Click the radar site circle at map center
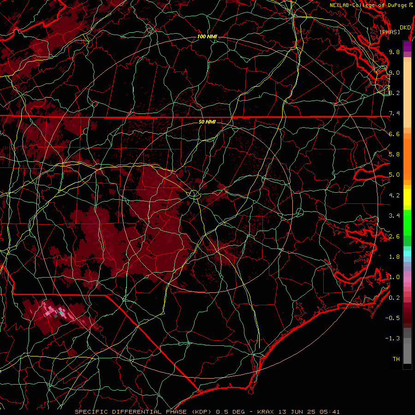415x415 pixels. point(194,195)
